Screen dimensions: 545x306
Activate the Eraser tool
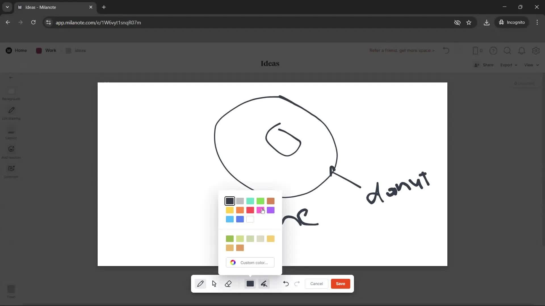(229, 284)
